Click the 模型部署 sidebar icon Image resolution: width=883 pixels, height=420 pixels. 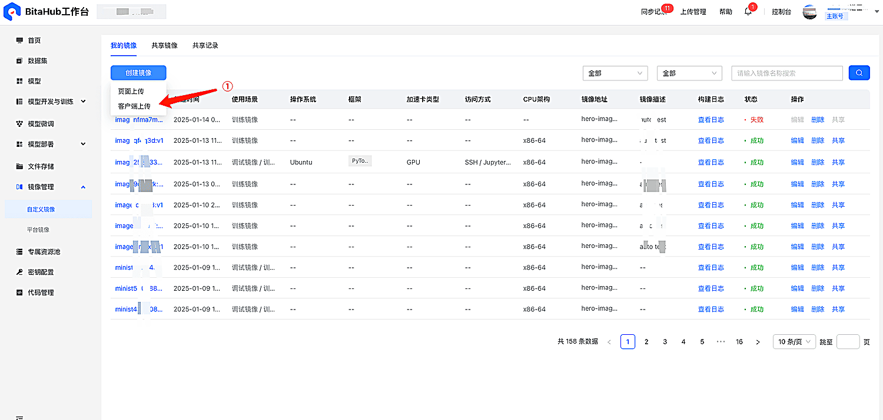[19, 144]
